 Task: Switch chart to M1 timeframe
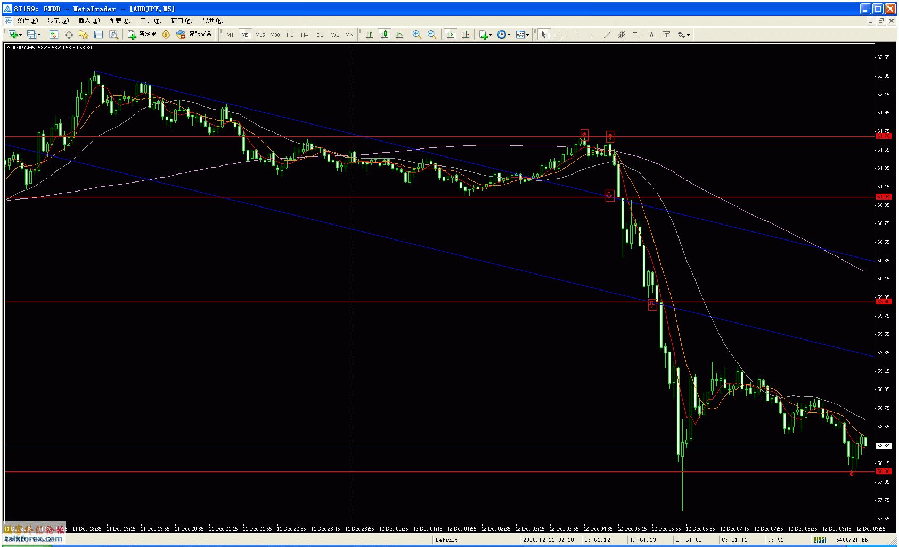click(230, 35)
